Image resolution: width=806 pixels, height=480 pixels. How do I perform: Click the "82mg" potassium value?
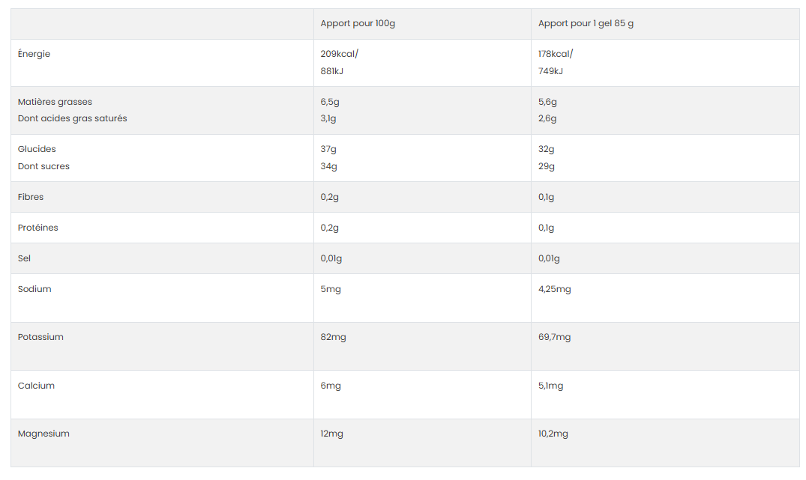[333, 337]
